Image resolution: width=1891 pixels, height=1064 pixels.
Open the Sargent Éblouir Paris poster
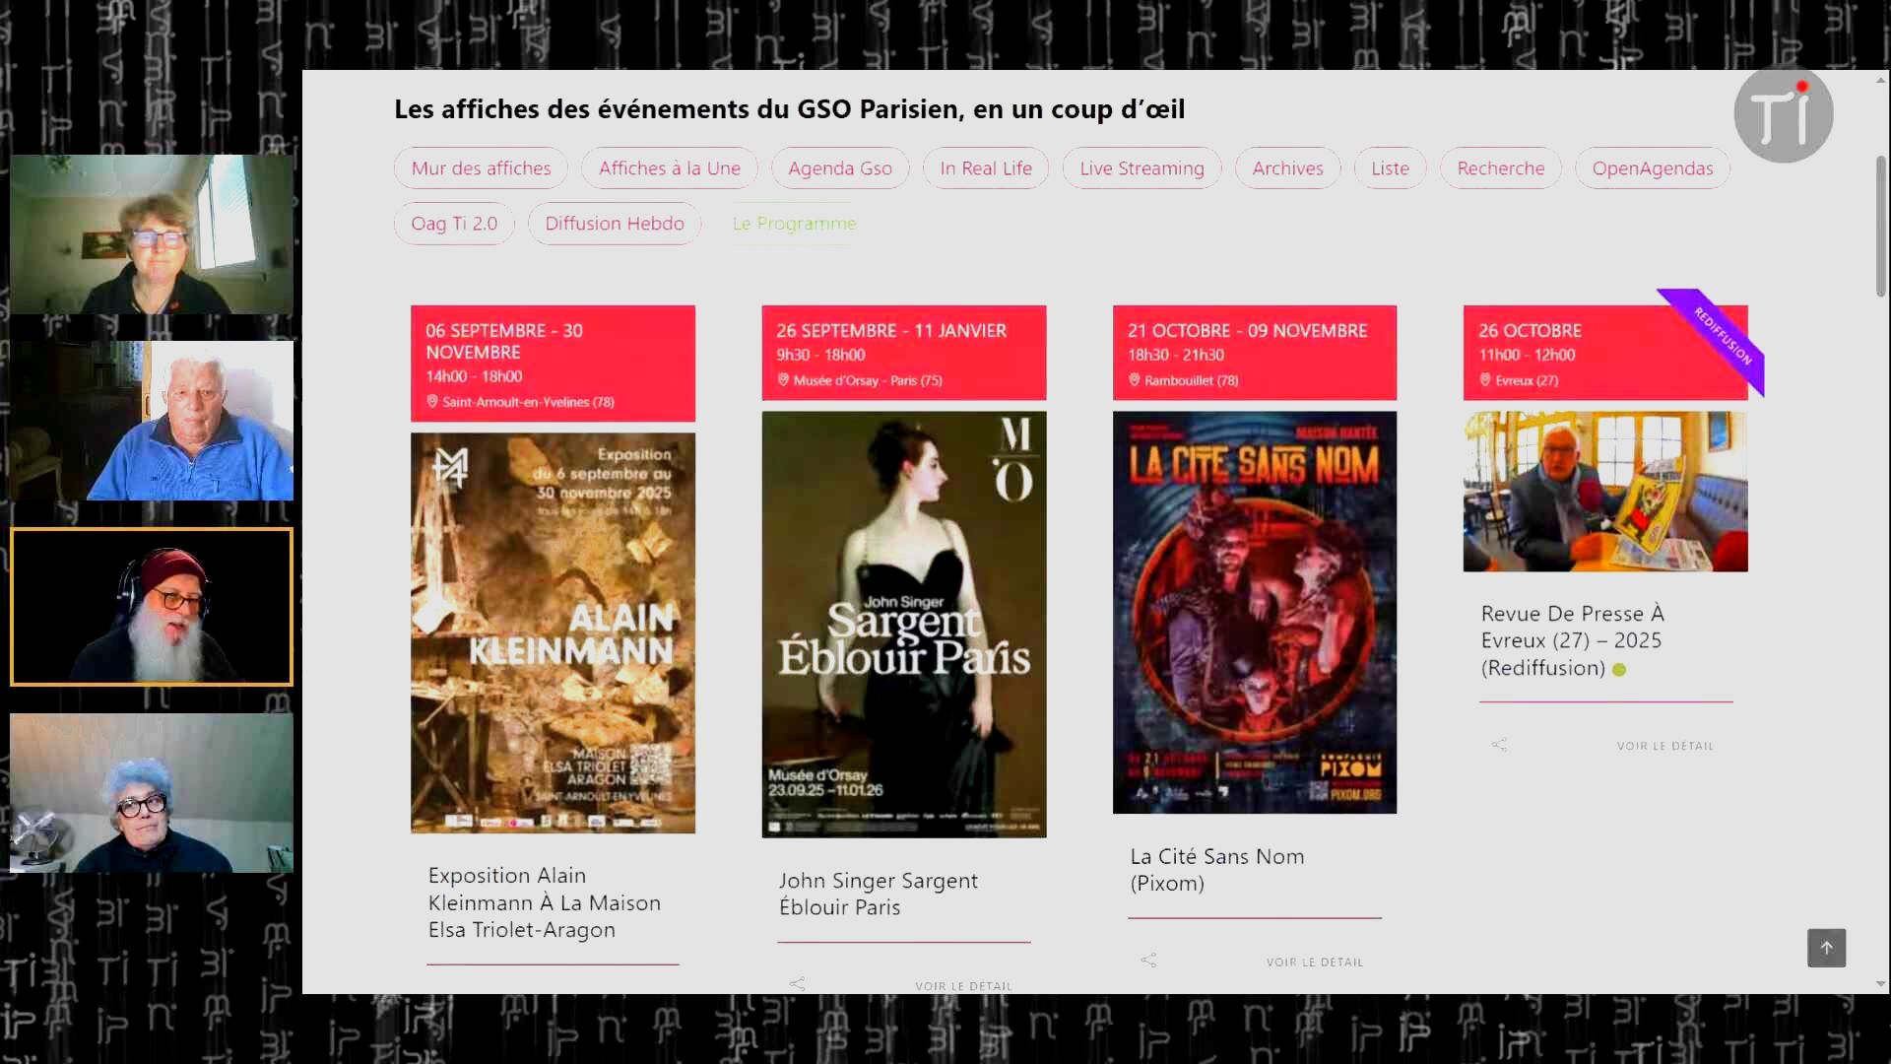pyautogui.click(x=903, y=624)
